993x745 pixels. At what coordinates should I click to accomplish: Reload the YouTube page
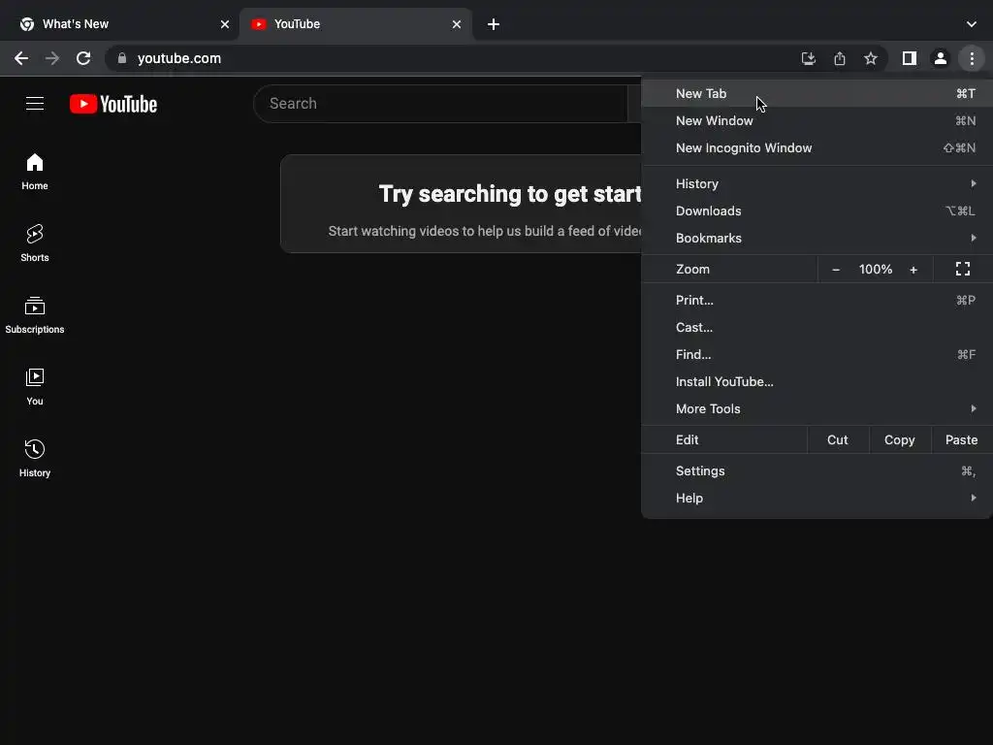(x=83, y=58)
